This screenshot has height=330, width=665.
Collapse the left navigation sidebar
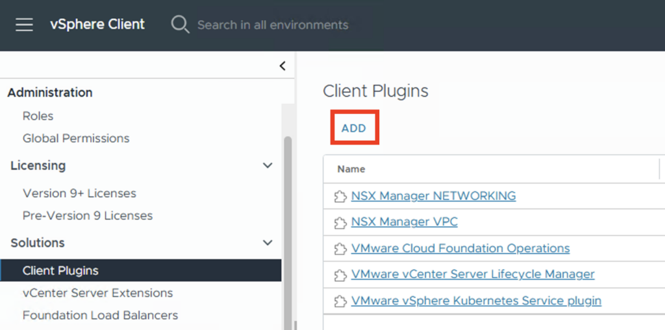282,65
